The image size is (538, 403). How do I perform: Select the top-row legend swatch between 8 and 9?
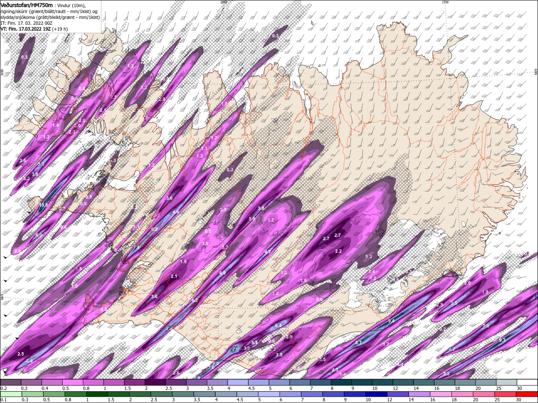coord(341,382)
